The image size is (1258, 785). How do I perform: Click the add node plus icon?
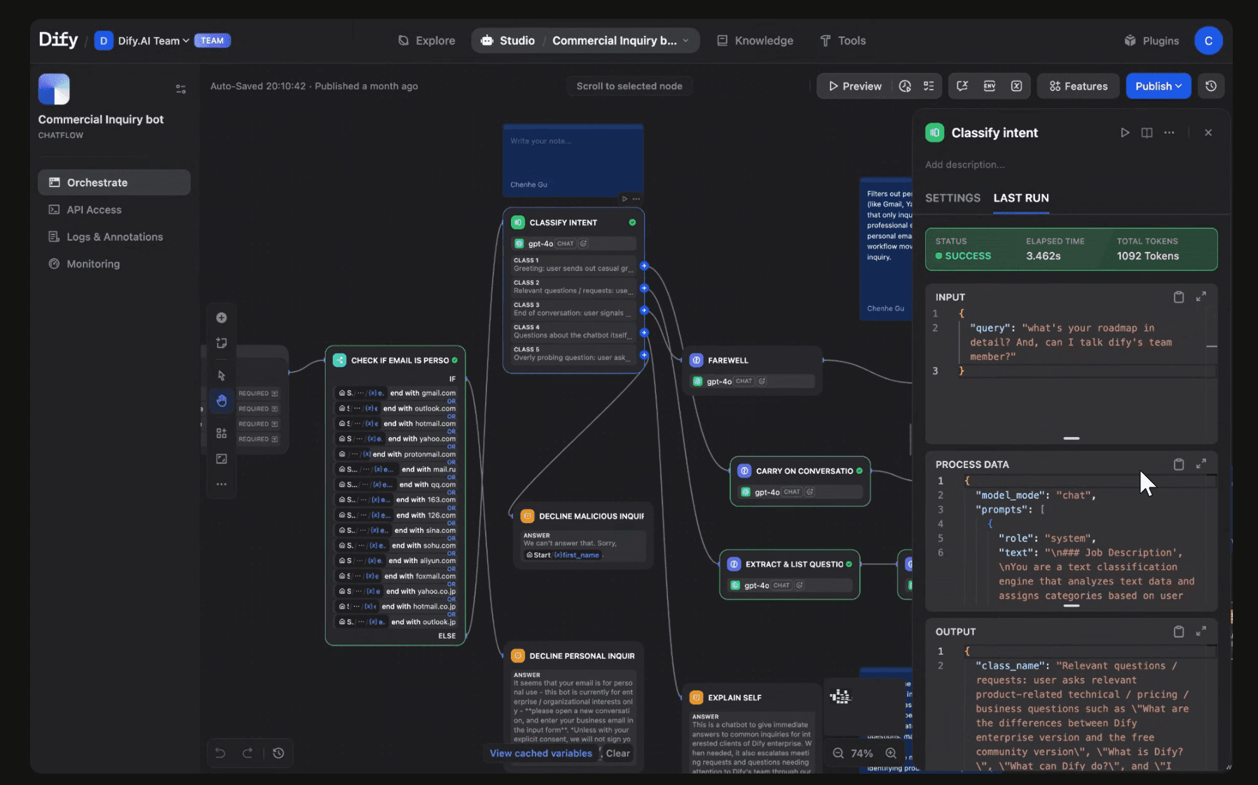(221, 318)
